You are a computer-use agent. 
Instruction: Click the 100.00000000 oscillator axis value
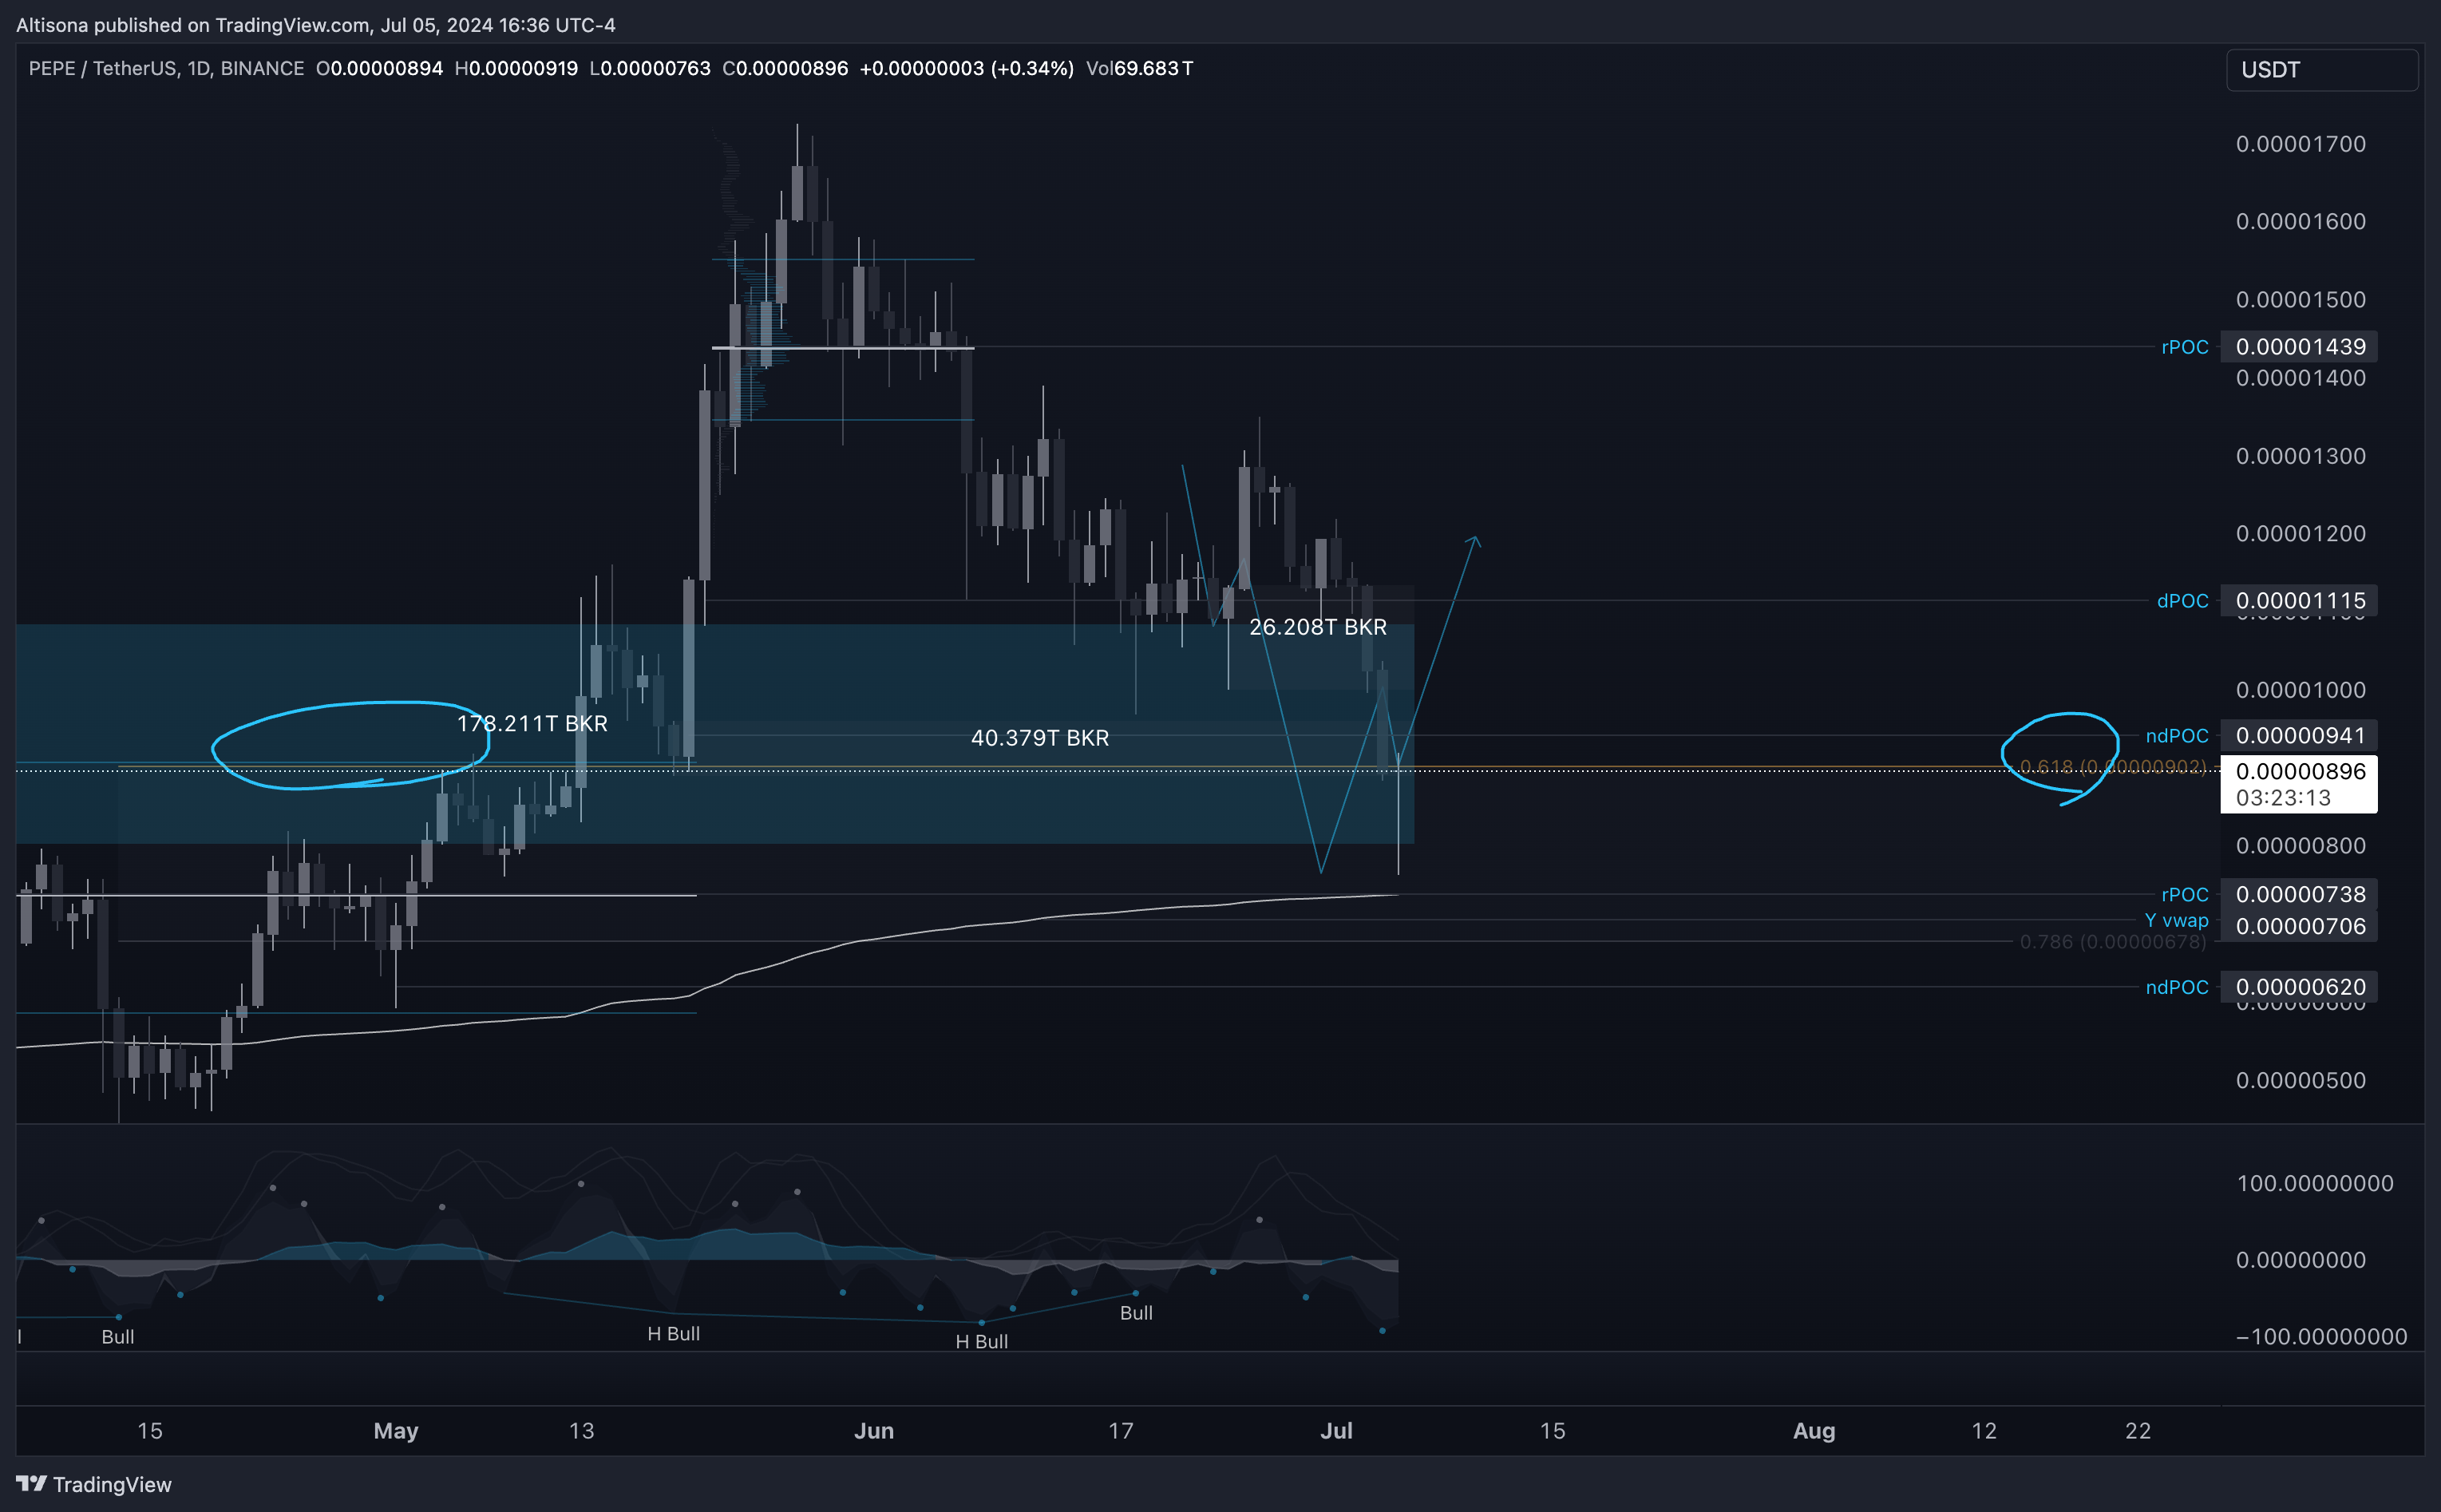(2315, 1184)
